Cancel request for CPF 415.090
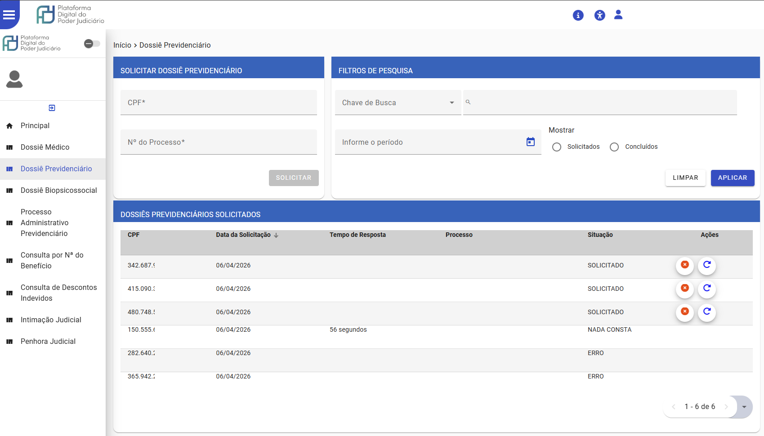Viewport: 764px width, 436px height. (x=685, y=288)
